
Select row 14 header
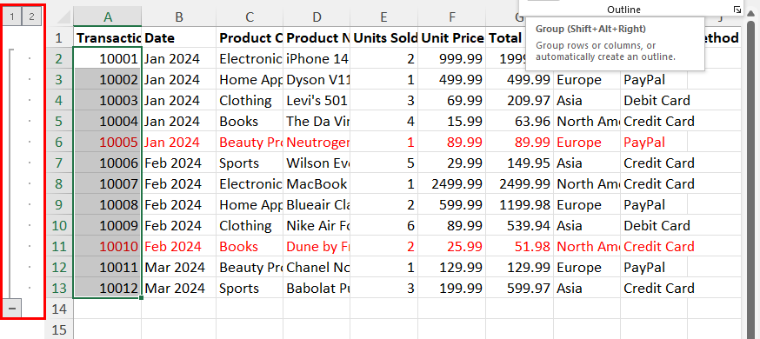pos(59,309)
